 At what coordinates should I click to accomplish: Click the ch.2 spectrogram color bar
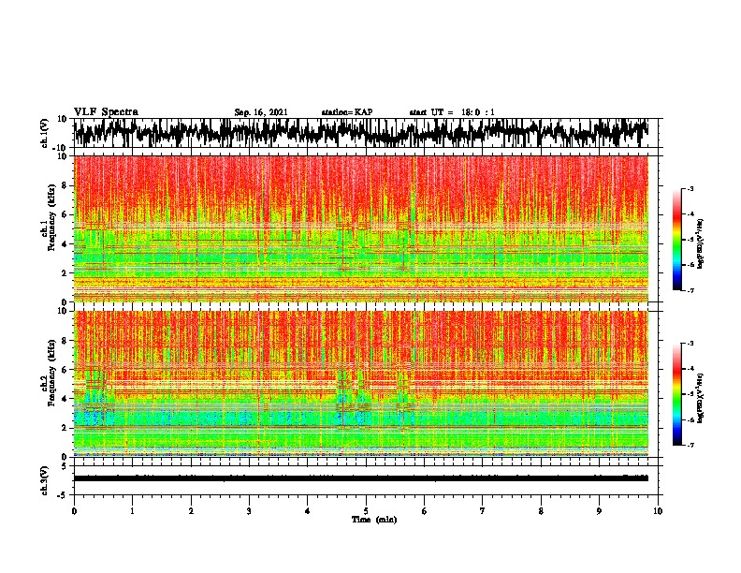[676, 394]
